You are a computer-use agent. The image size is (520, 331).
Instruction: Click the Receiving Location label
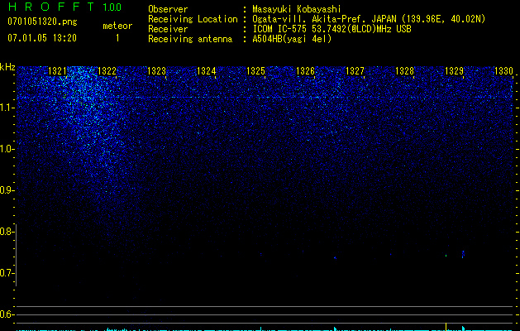tap(193, 19)
